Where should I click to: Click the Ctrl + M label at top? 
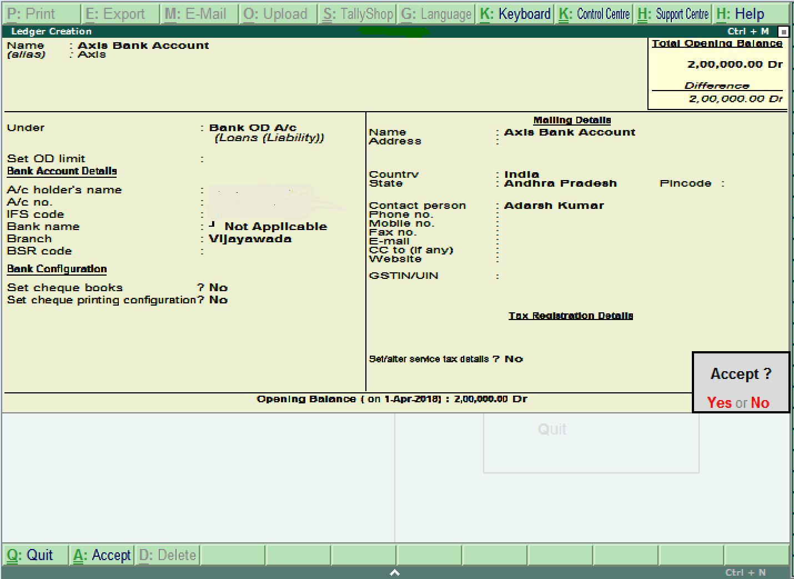point(748,32)
